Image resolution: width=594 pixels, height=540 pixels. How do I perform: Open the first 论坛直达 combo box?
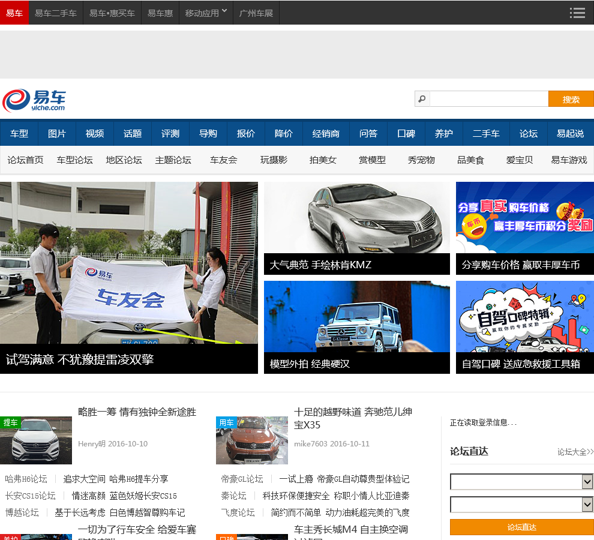pyautogui.click(x=521, y=482)
